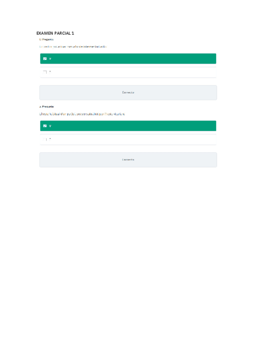The width and height of the screenshot is (262, 339).
Task: Click the first Correcto result box
Action: pyautogui.click(x=128, y=92)
